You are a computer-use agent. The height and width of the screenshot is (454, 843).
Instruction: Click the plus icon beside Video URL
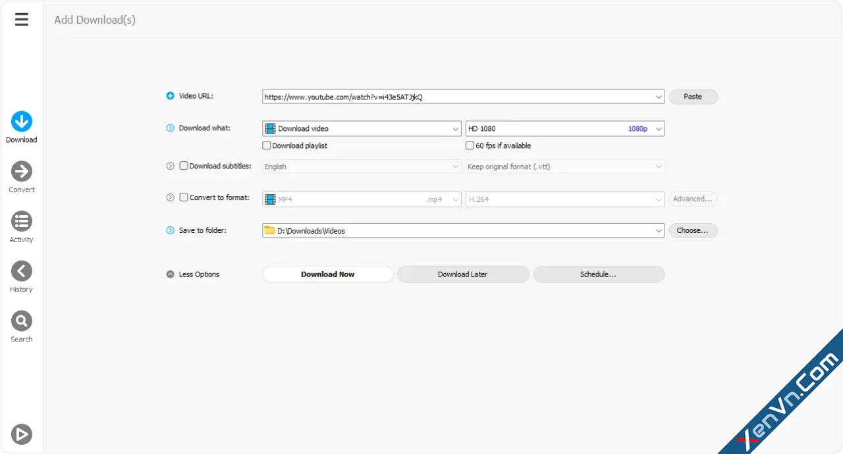coord(170,96)
